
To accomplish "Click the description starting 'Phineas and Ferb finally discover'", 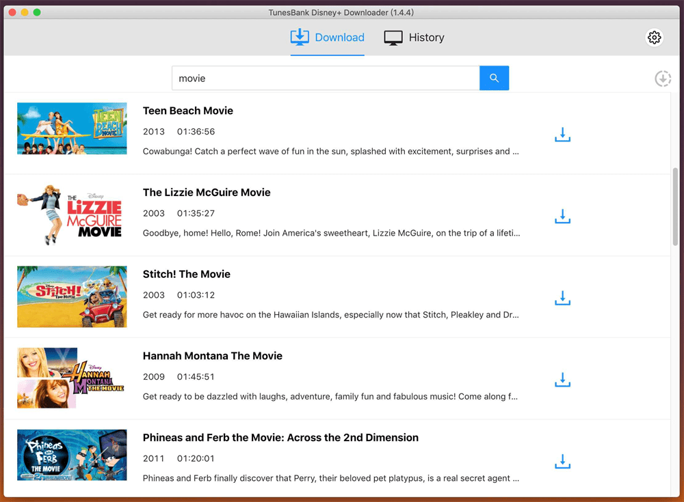I will point(331,478).
